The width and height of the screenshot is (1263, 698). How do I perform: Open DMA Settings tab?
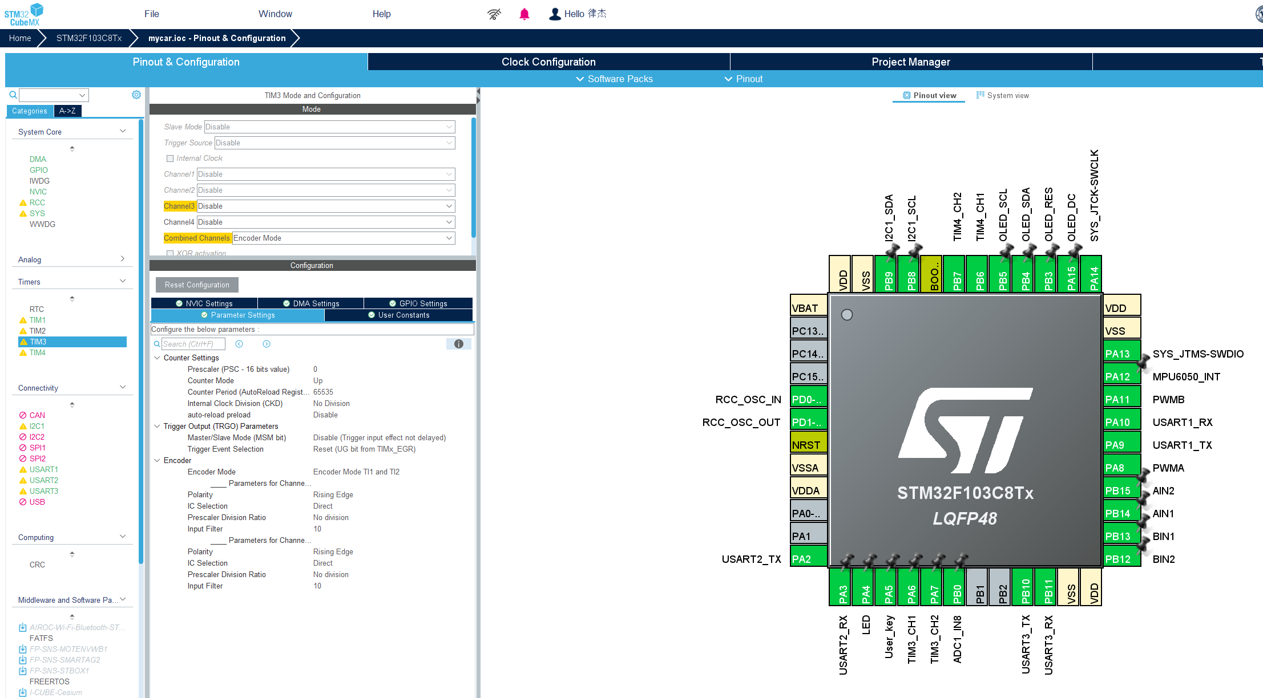[311, 303]
